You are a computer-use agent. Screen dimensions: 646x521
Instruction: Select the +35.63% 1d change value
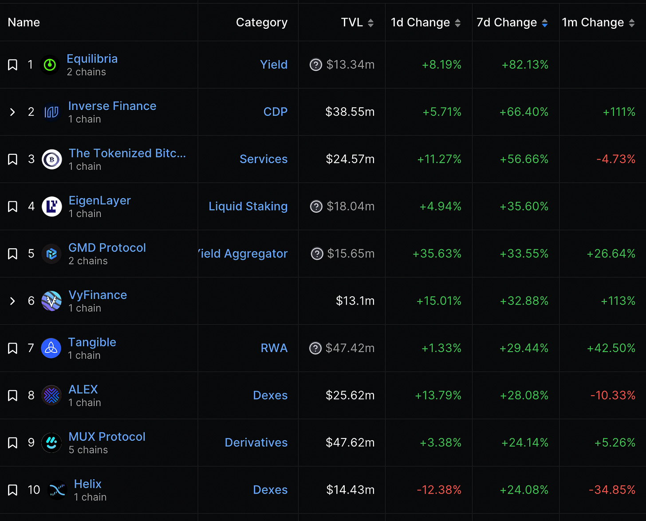[437, 254]
